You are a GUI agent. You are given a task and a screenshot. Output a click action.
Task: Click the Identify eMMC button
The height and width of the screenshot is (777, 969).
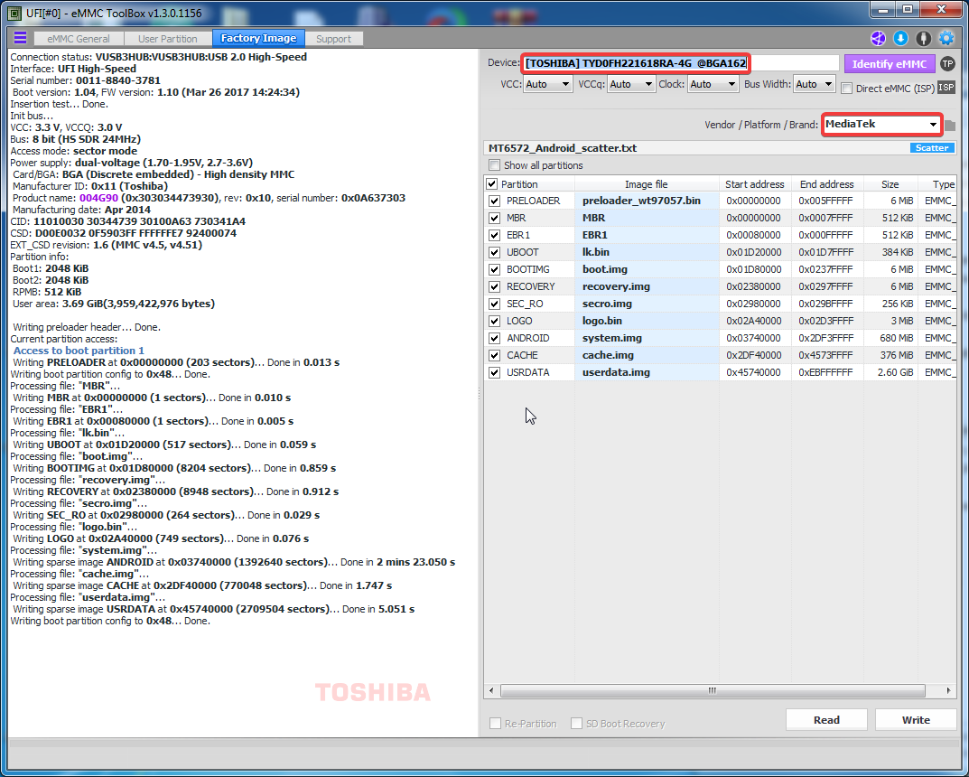pos(890,63)
